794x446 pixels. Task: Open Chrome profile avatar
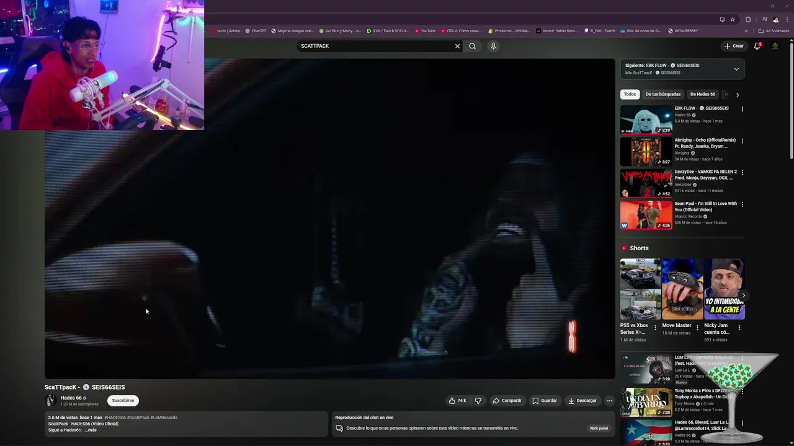(775, 19)
